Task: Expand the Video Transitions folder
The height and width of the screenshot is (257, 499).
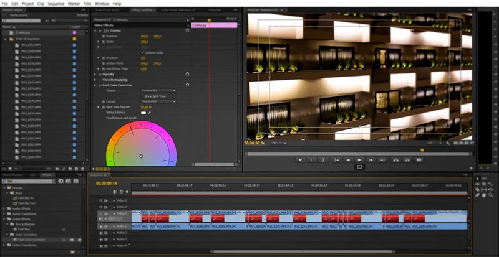Action: 4,245
